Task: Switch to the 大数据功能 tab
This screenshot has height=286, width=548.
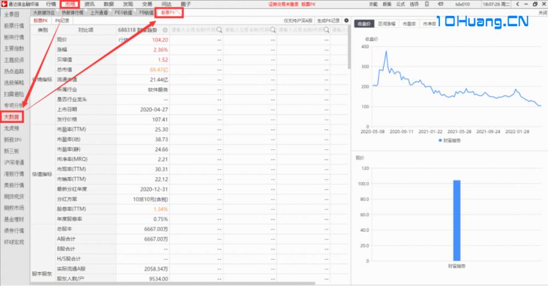Action: (44, 13)
